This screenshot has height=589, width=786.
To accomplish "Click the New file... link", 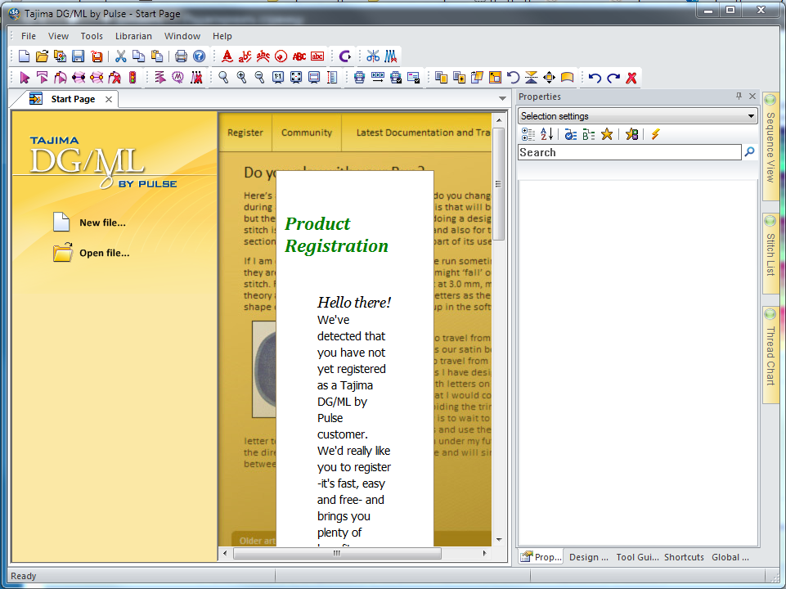I will (102, 223).
